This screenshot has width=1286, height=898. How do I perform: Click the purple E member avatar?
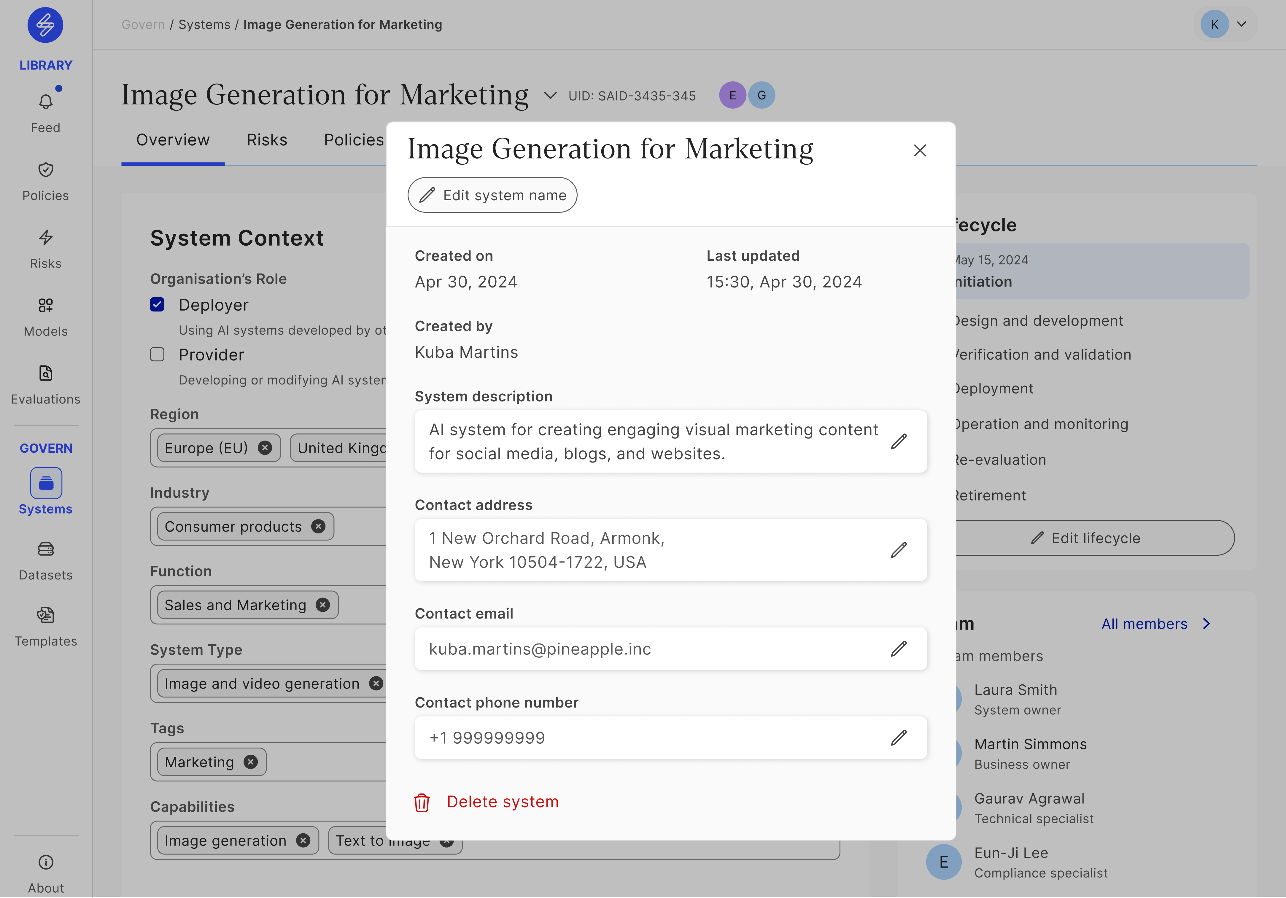point(733,95)
